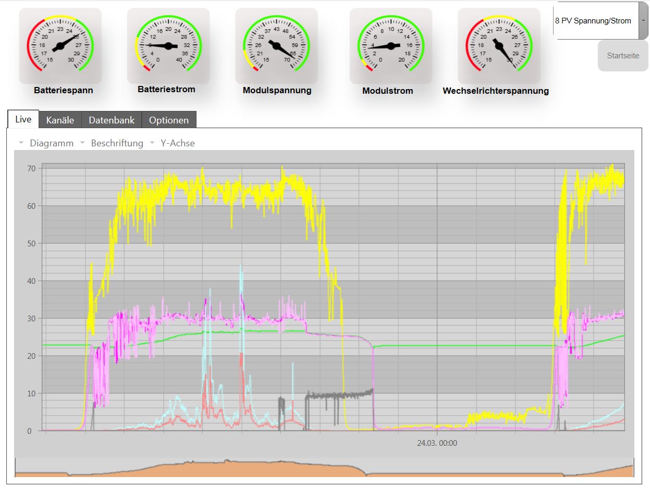Open the Wechselrichterspannung gauge
Image resolution: width=650 pixels, height=488 pixels.
[x=499, y=46]
